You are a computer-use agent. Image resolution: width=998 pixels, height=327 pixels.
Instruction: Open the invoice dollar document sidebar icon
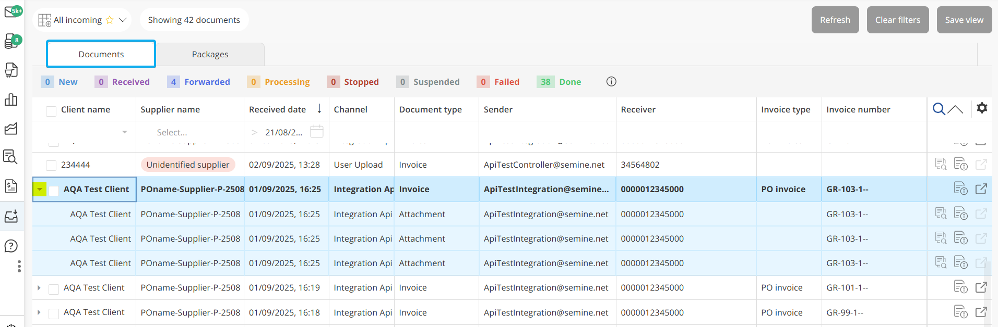[11, 186]
